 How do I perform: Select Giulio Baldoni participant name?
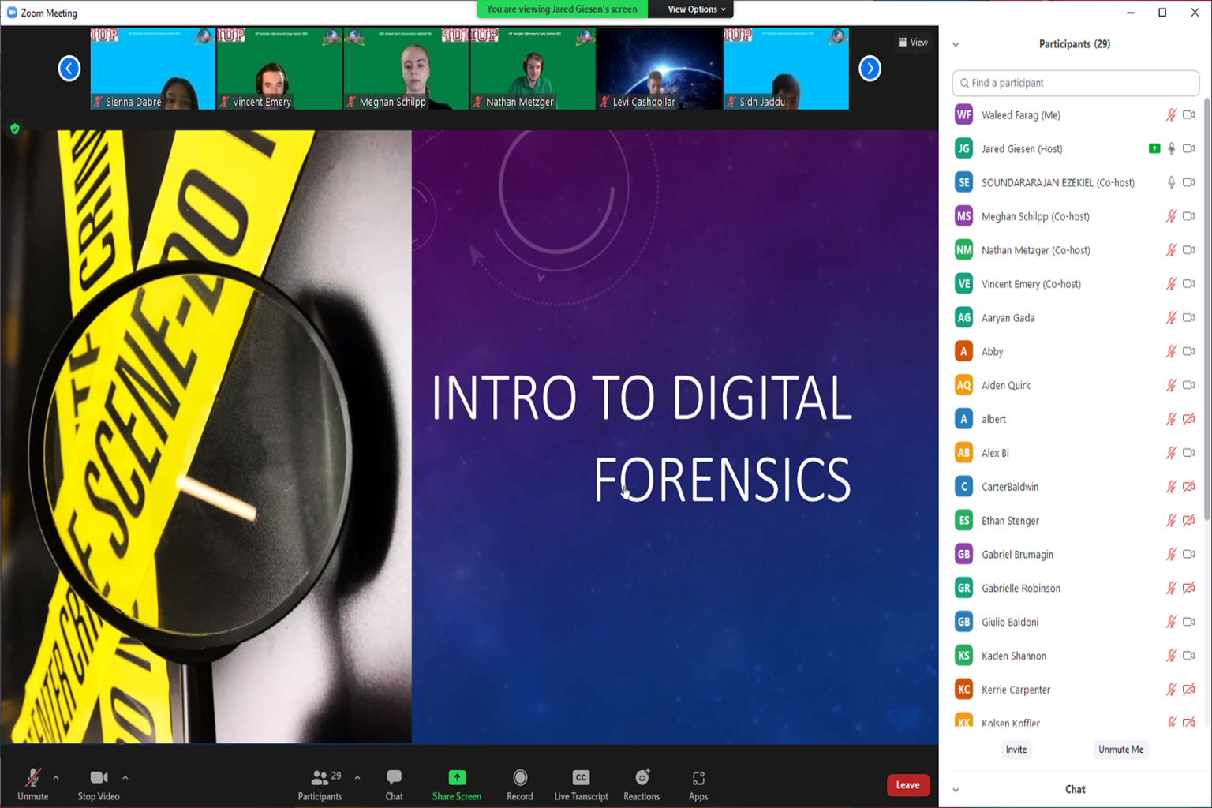1010,623
